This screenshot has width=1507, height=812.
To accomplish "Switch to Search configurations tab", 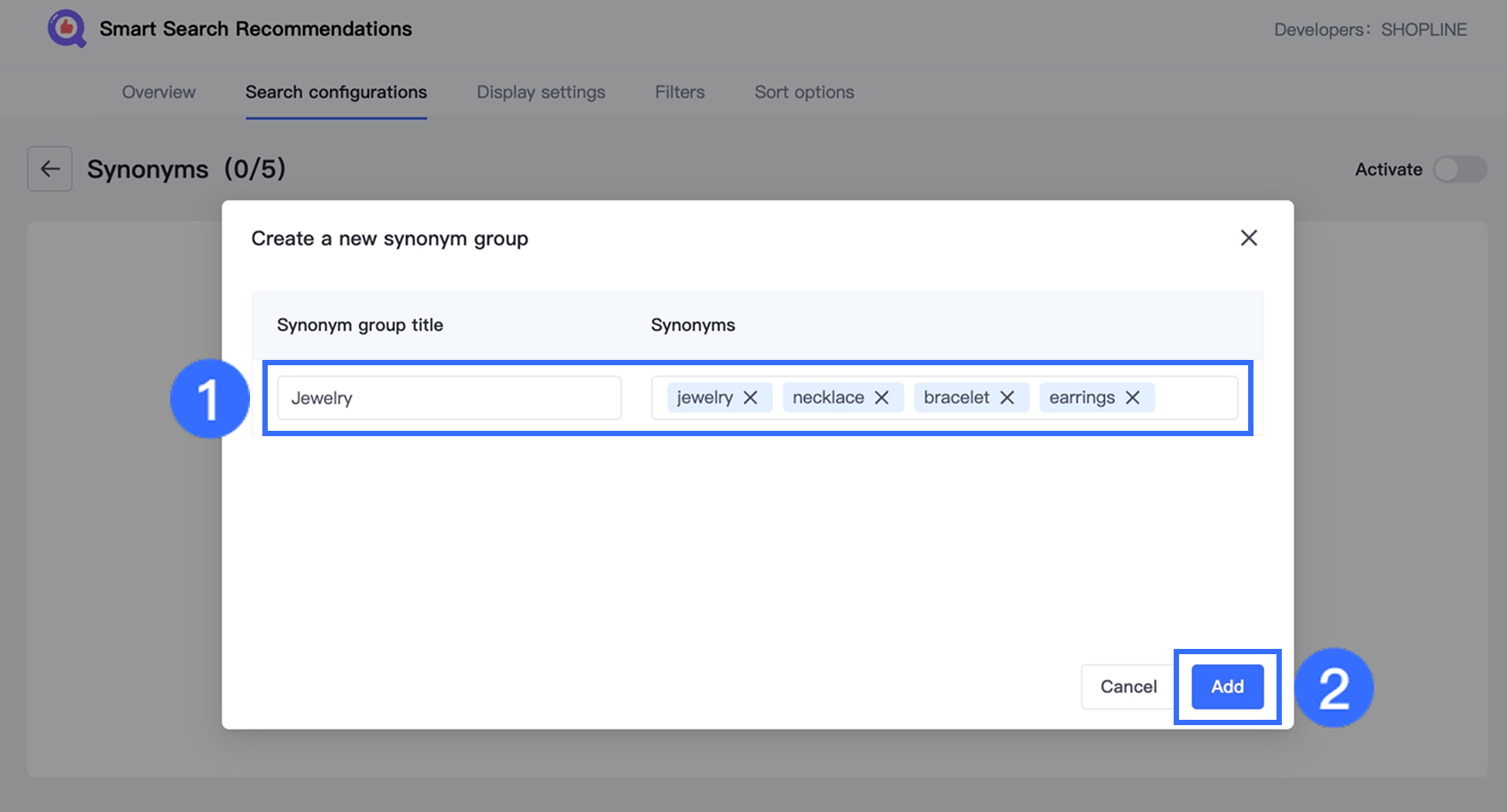I will click(336, 92).
